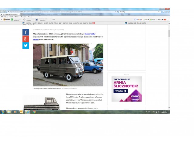Screen dimensions: 194x145
Task: Open the Narzędzia menu
Action: (24, 17)
